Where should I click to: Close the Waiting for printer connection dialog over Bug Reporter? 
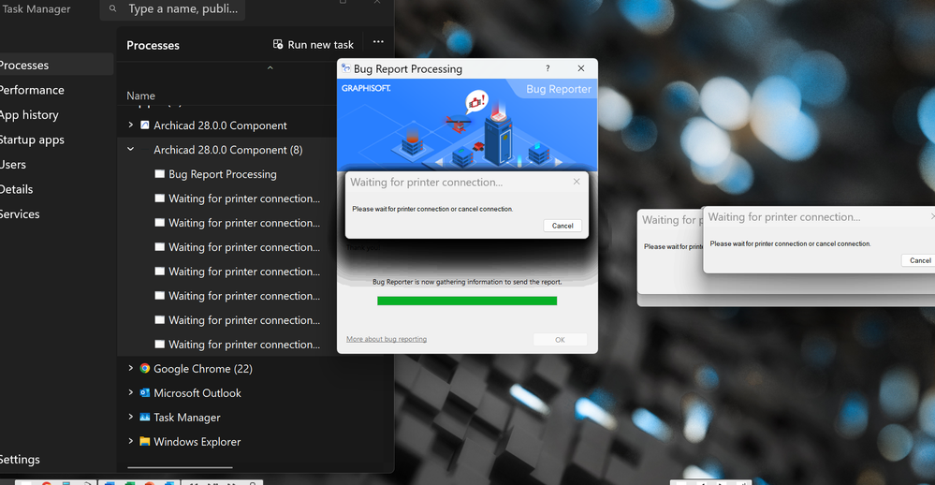(577, 182)
